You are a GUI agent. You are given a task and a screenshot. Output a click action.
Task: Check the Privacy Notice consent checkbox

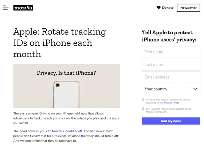(143, 99)
